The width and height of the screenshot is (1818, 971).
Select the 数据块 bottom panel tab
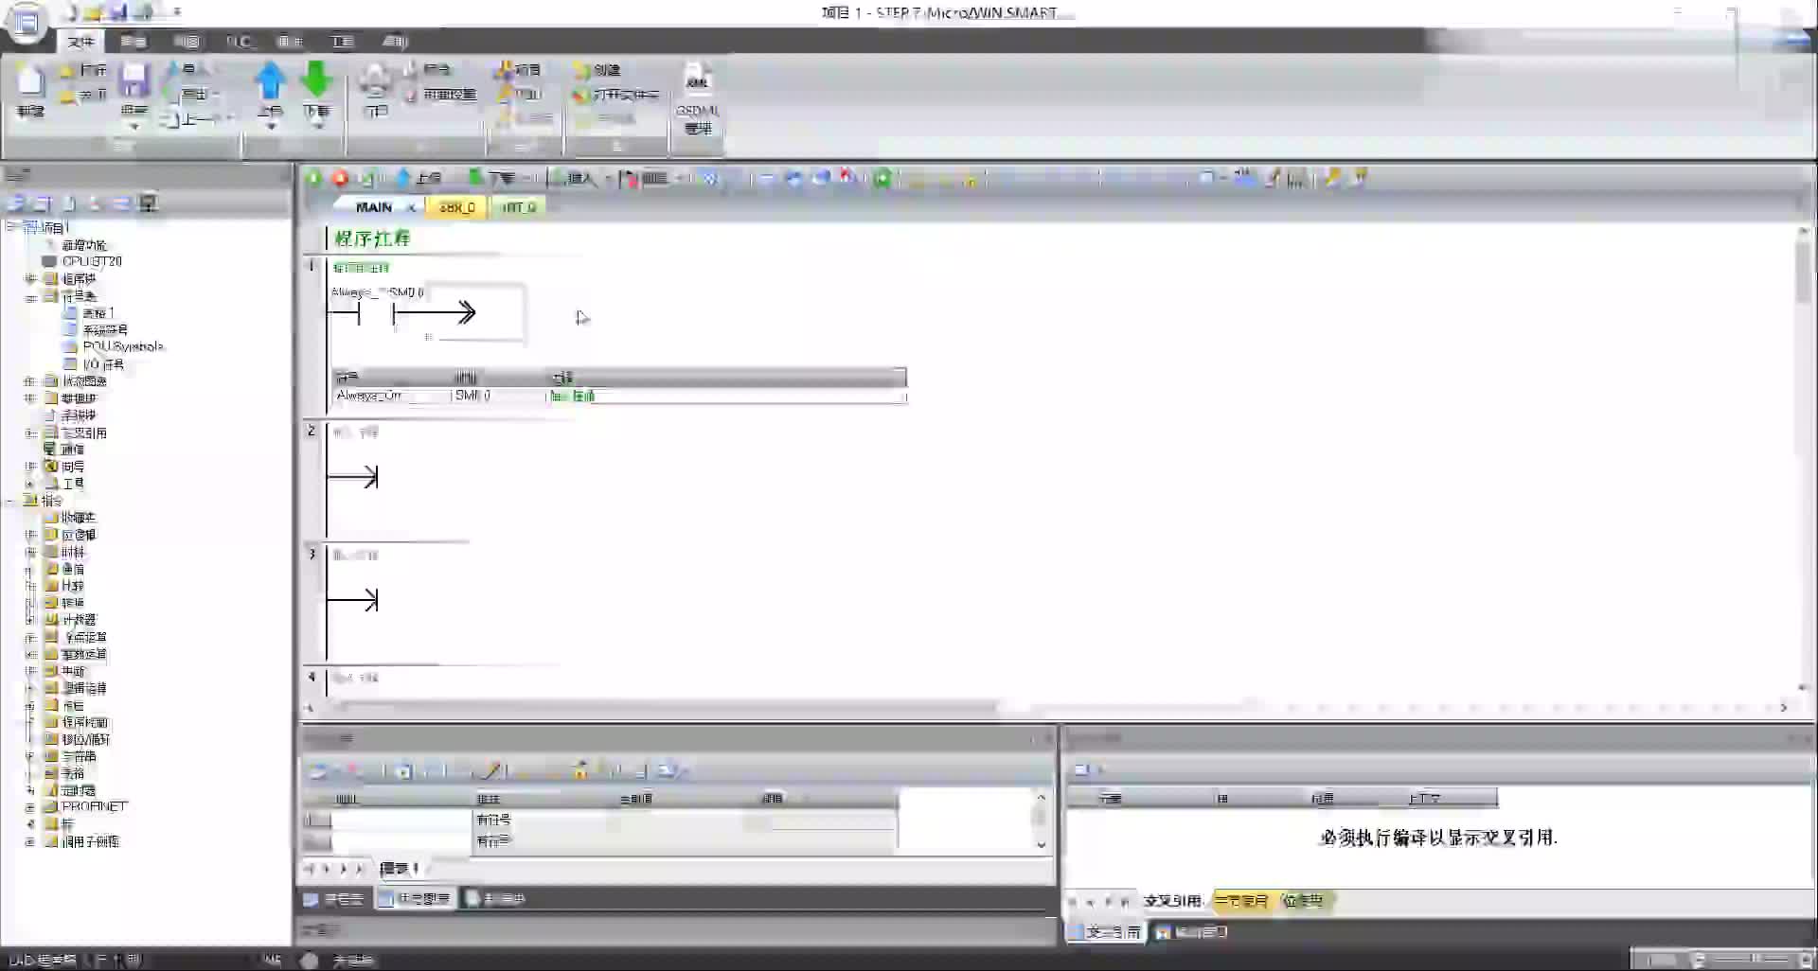coord(494,899)
